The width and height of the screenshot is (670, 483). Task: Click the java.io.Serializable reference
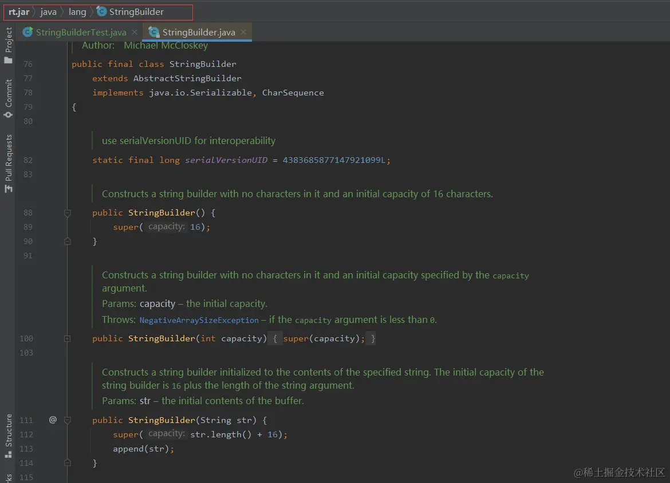[200, 93]
